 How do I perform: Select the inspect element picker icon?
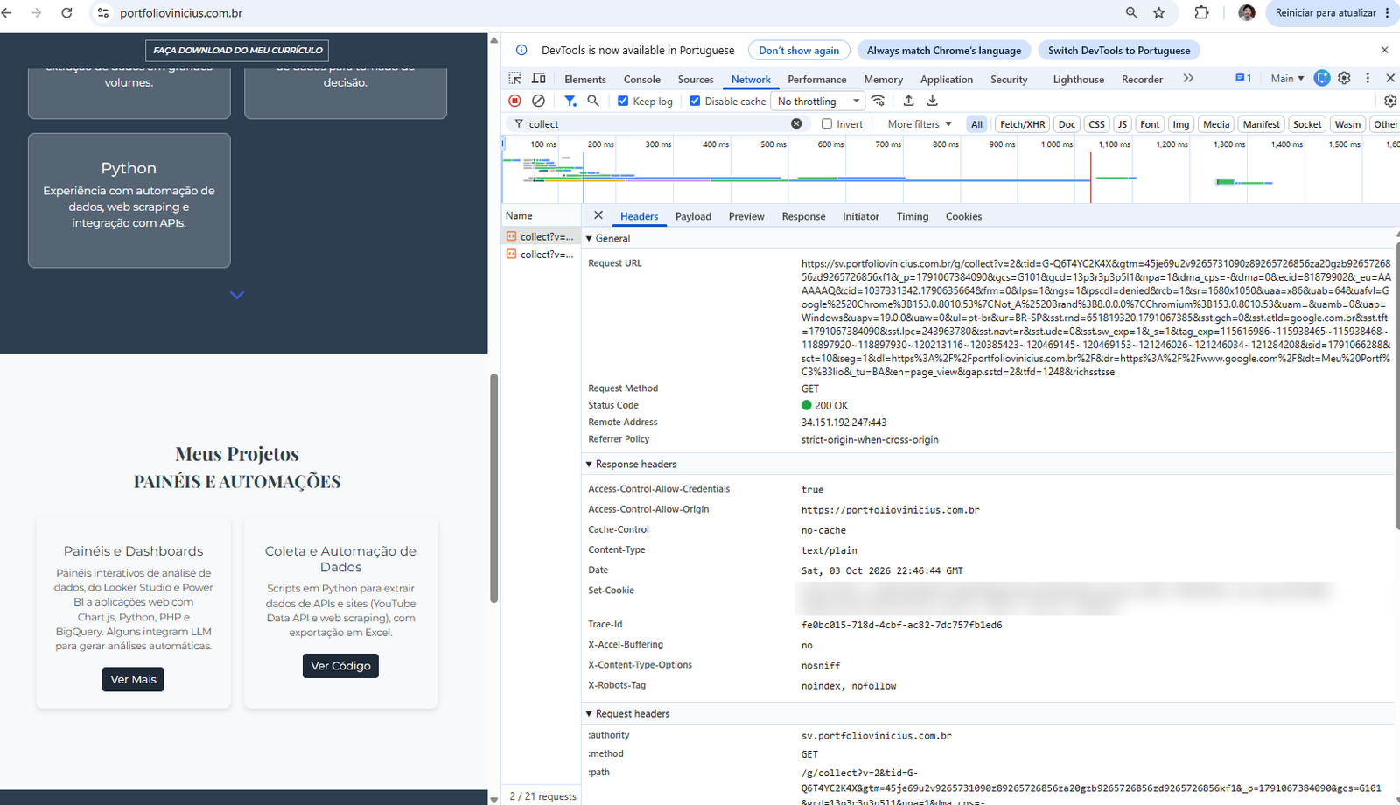click(514, 79)
